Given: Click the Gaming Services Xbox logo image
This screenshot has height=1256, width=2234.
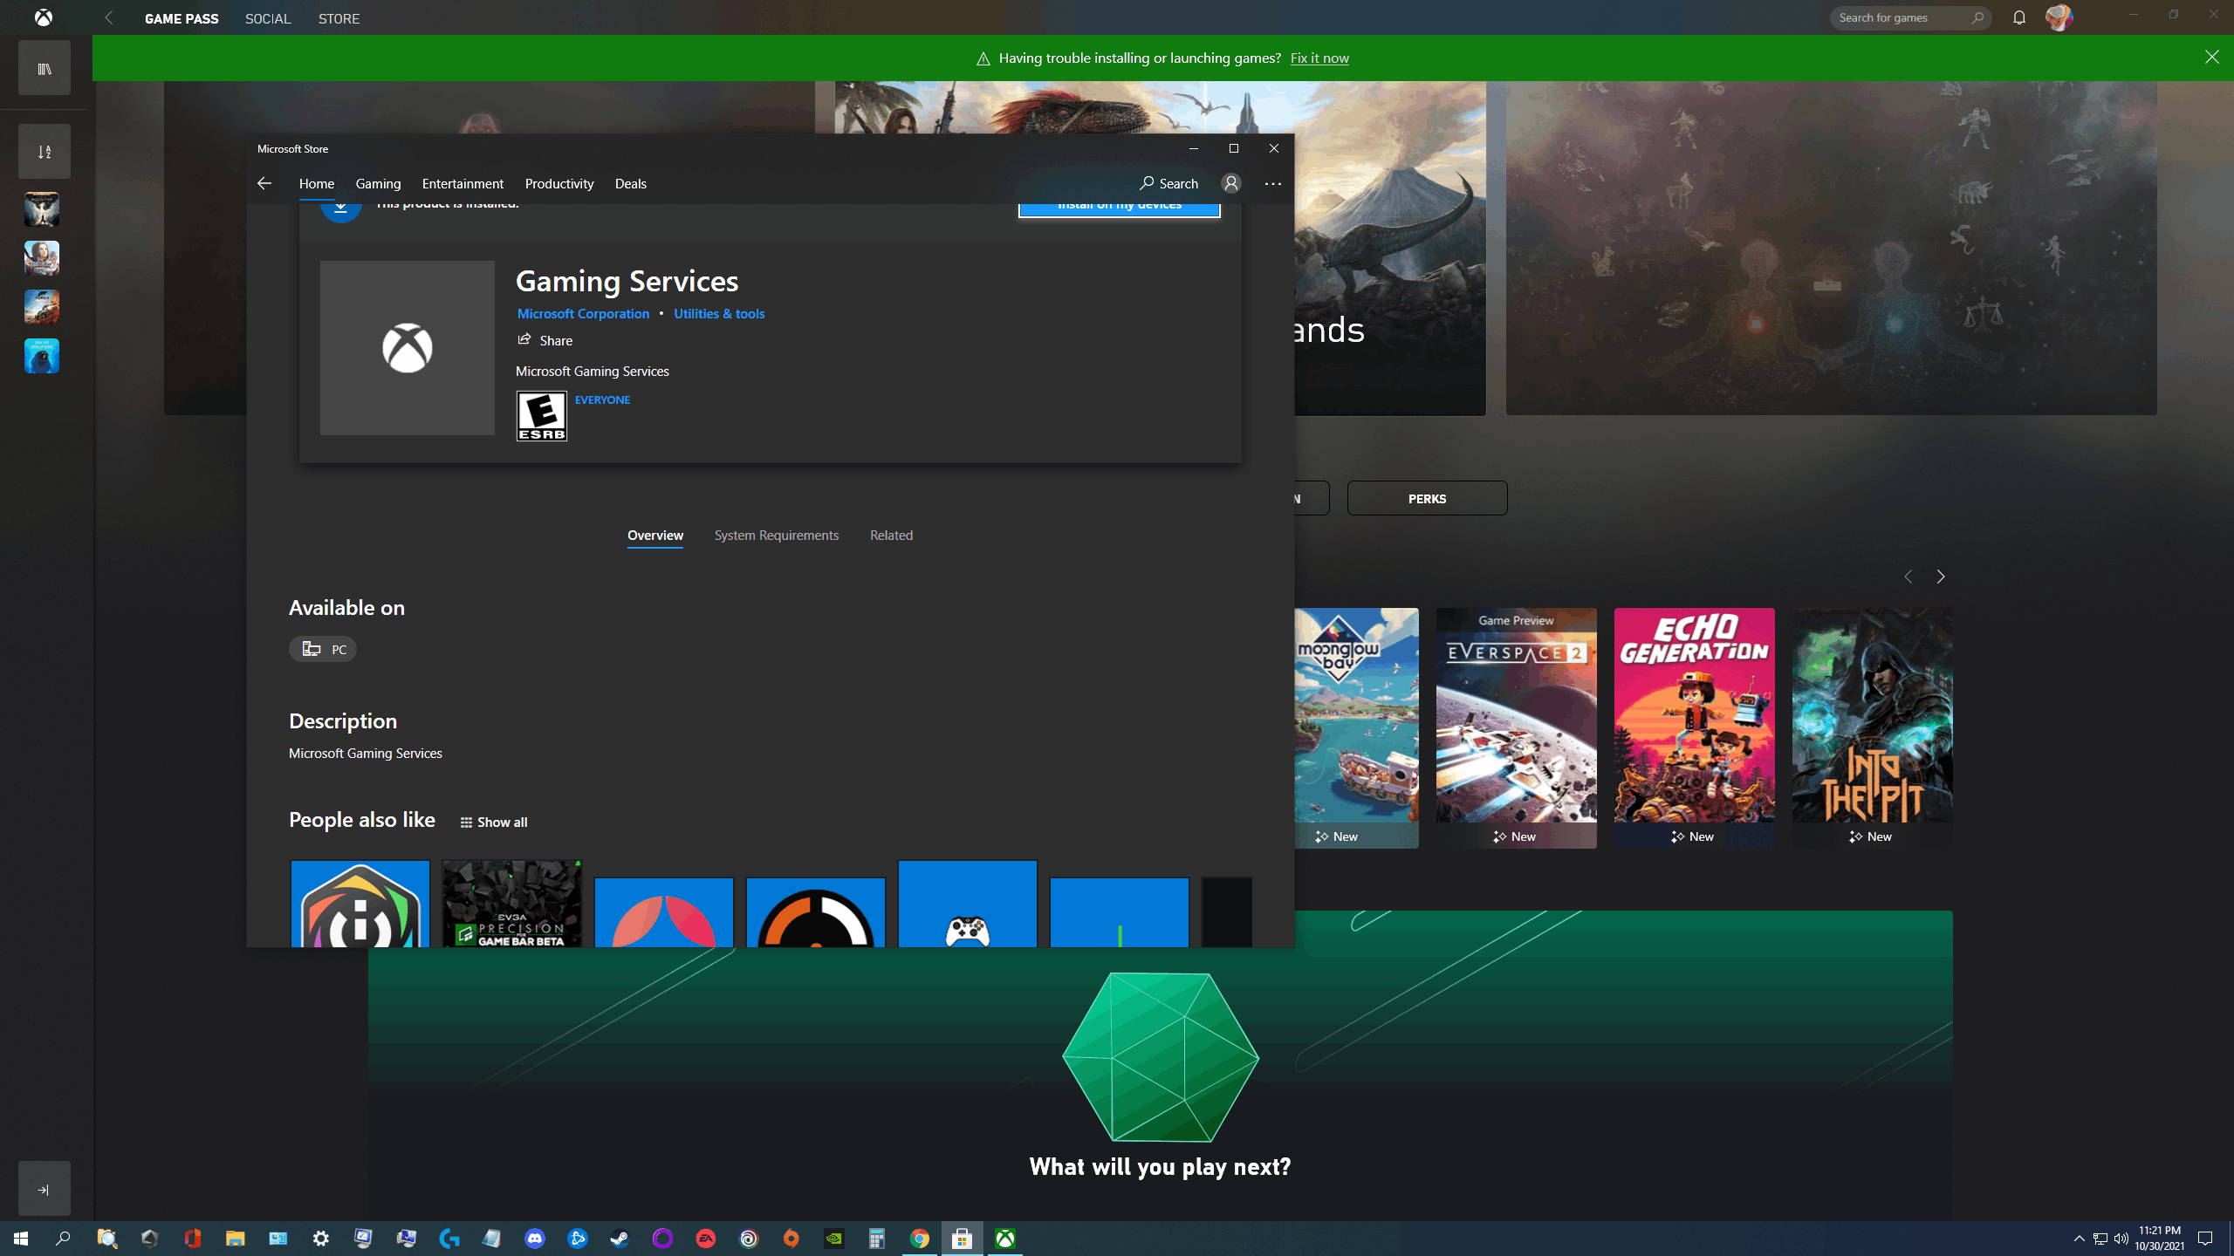Looking at the screenshot, I should [x=407, y=348].
